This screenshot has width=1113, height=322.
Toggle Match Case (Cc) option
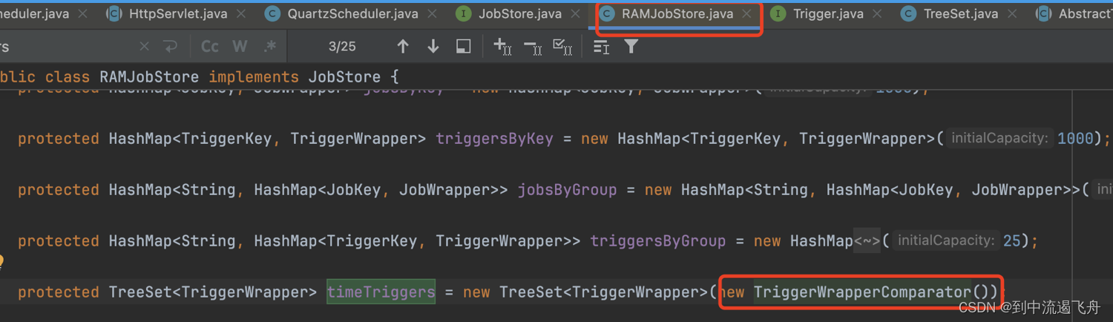(x=210, y=47)
